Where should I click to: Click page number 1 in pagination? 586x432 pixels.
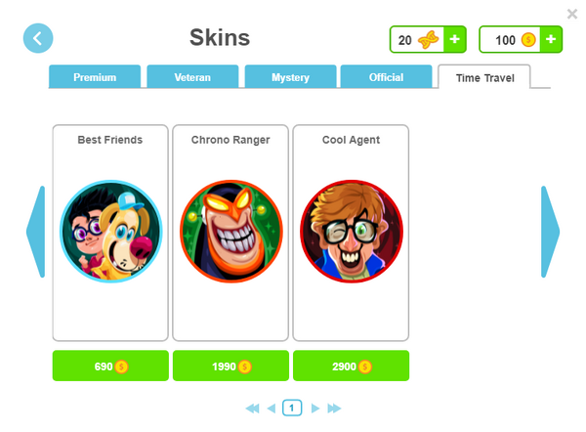(x=292, y=409)
